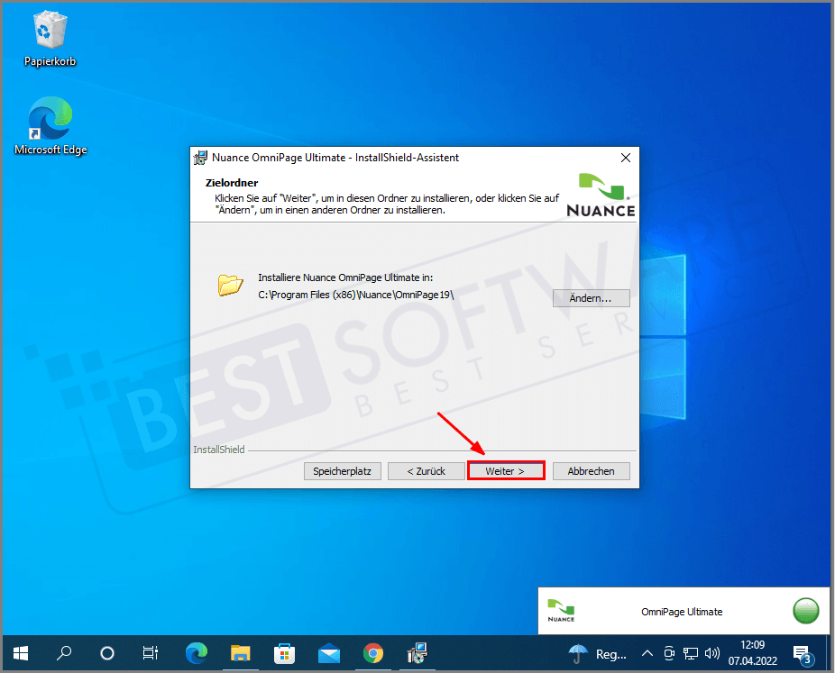The height and width of the screenshot is (673, 835).
Task: Click the Nuance logo in the OmniPage notification
Action: coord(561,611)
